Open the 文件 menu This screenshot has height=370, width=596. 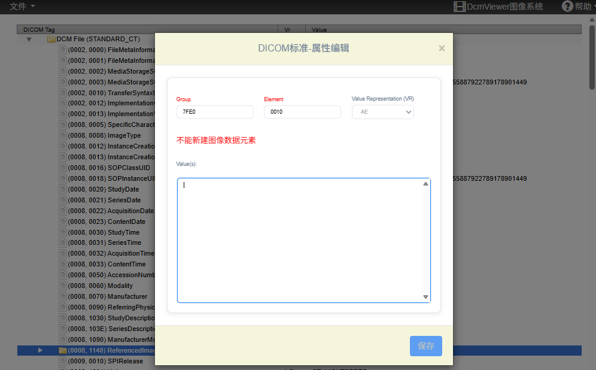[x=22, y=7]
